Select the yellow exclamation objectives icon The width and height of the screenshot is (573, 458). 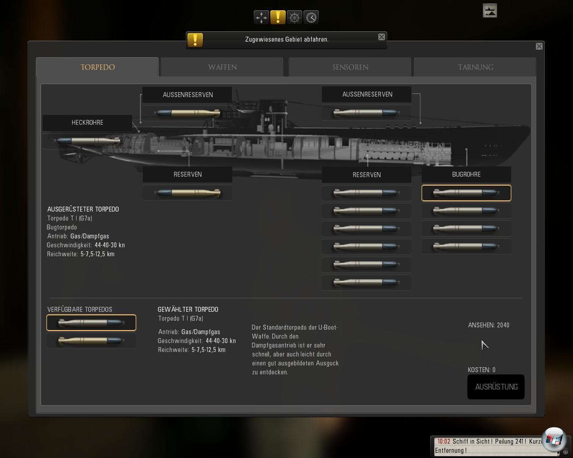pos(278,17)
